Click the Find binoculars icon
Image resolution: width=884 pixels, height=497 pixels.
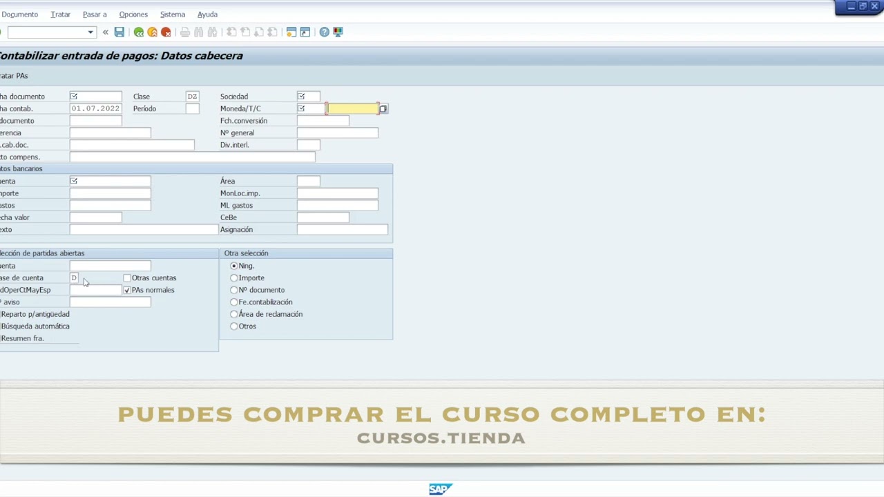point(199,32)
